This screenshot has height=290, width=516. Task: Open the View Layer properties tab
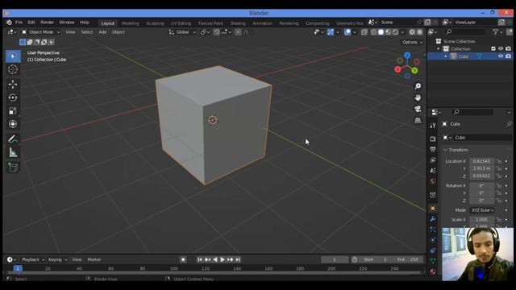[x=433, y=160]
